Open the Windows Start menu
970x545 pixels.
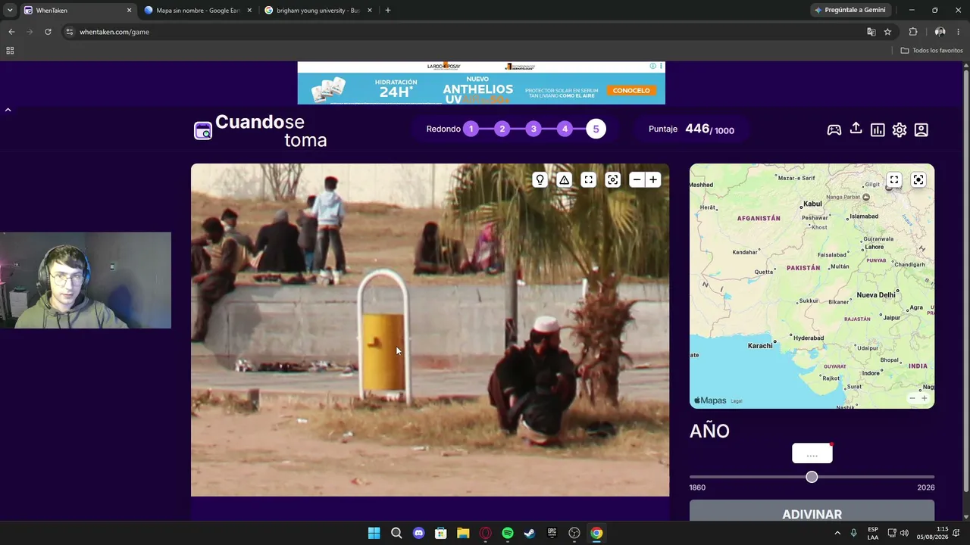(x=374, y=533)
